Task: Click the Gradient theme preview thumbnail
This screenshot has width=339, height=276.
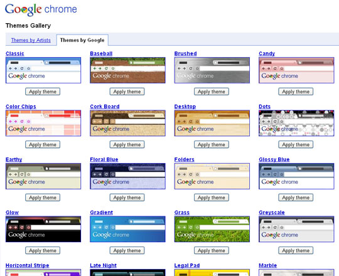Action: (x=127, y=229)
